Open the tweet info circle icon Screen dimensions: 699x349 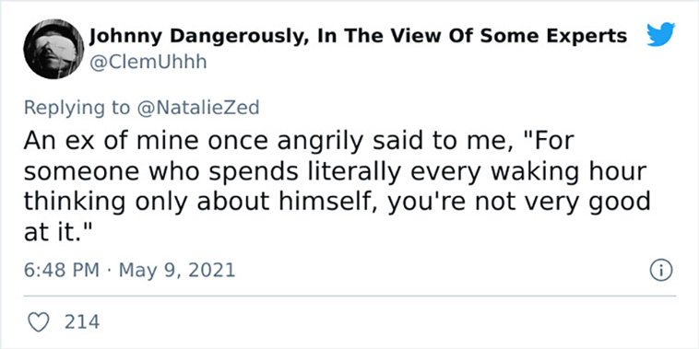(x=660, y=271)
